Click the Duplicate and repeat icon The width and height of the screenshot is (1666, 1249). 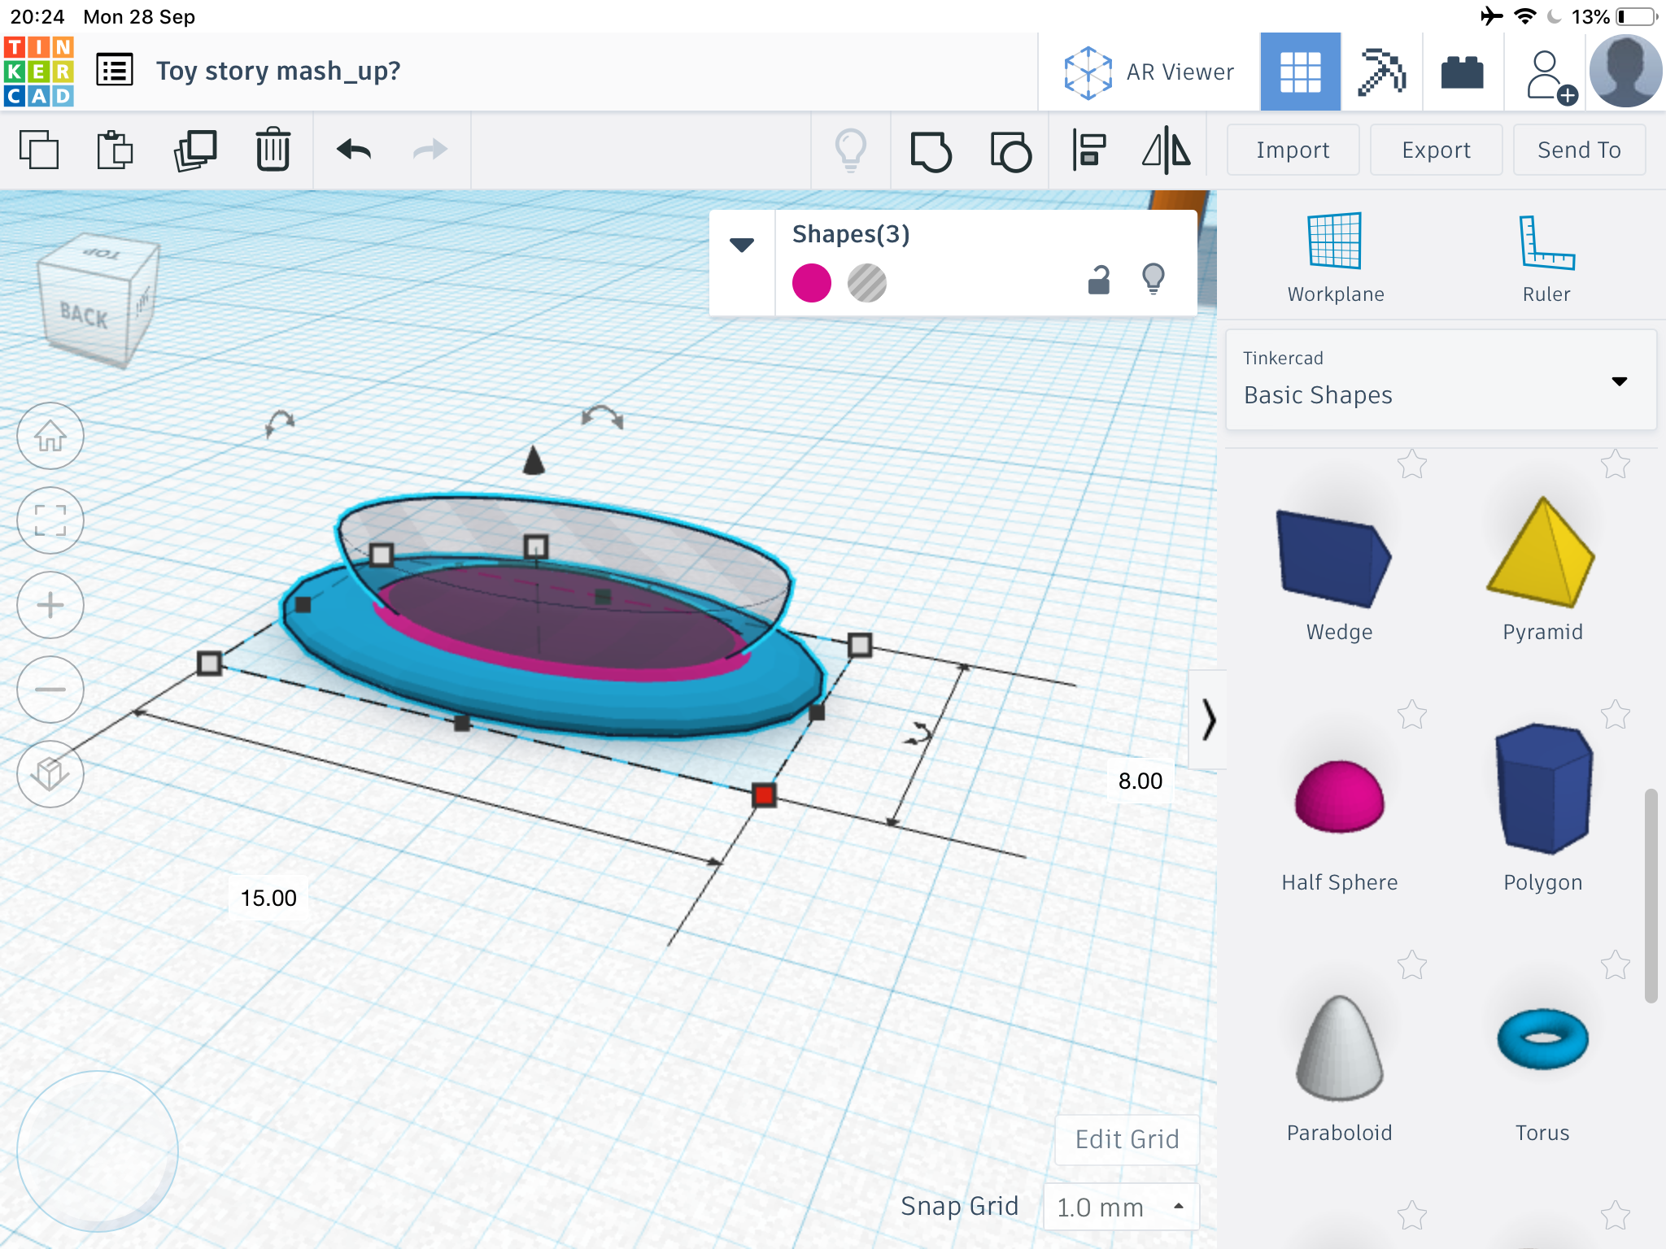[195, 150]
